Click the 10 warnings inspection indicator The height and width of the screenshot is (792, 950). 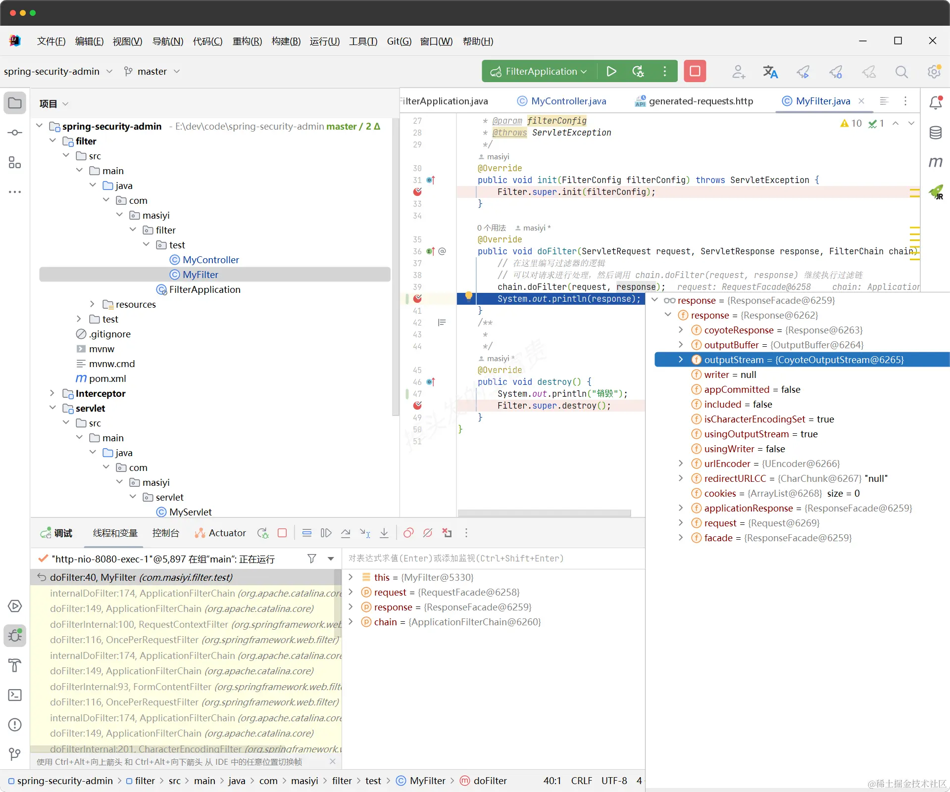click(851, 123)
